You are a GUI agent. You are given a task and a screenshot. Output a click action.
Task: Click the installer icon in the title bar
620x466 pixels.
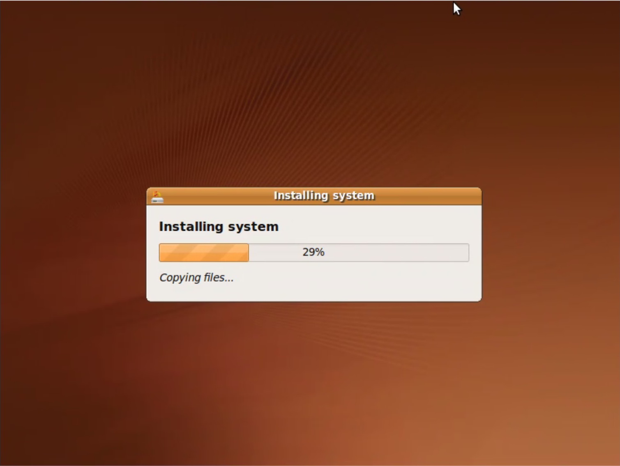[157, 197]
